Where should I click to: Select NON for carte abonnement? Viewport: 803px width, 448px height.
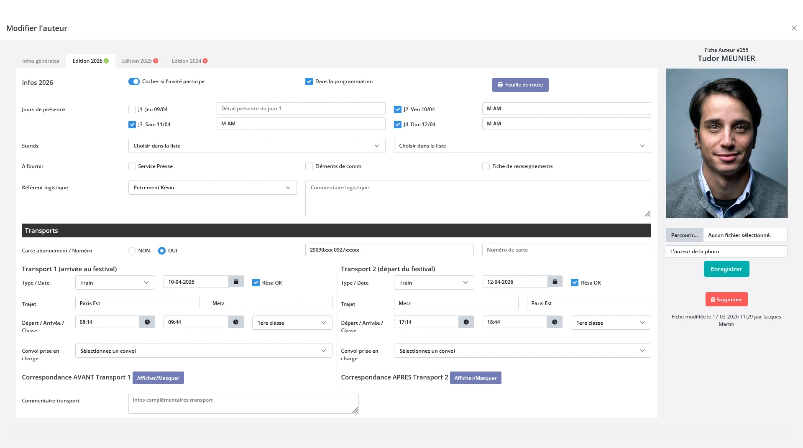click(132, 251)
